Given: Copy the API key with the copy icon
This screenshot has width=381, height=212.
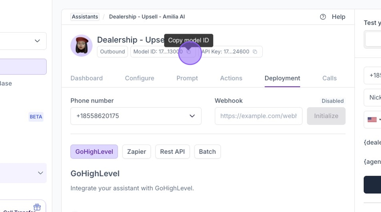Looking at the screenshot, I should pos(255,52).
